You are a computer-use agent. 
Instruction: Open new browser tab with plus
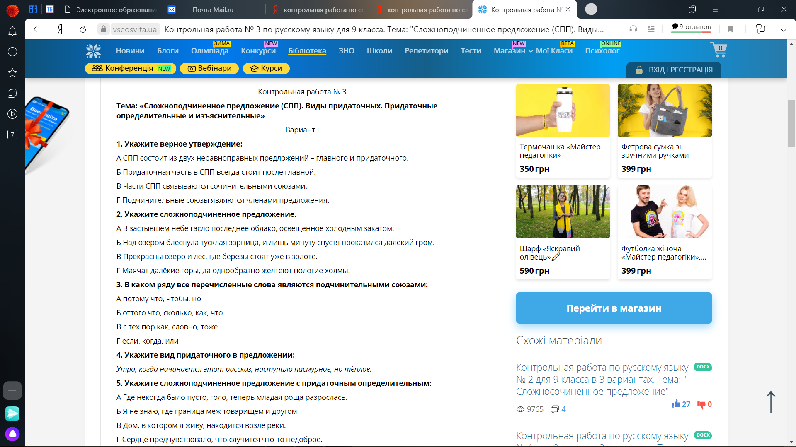[x=591, y=9]
